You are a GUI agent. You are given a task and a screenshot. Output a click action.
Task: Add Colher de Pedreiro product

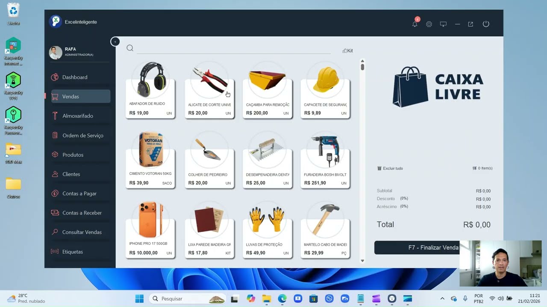209,159
